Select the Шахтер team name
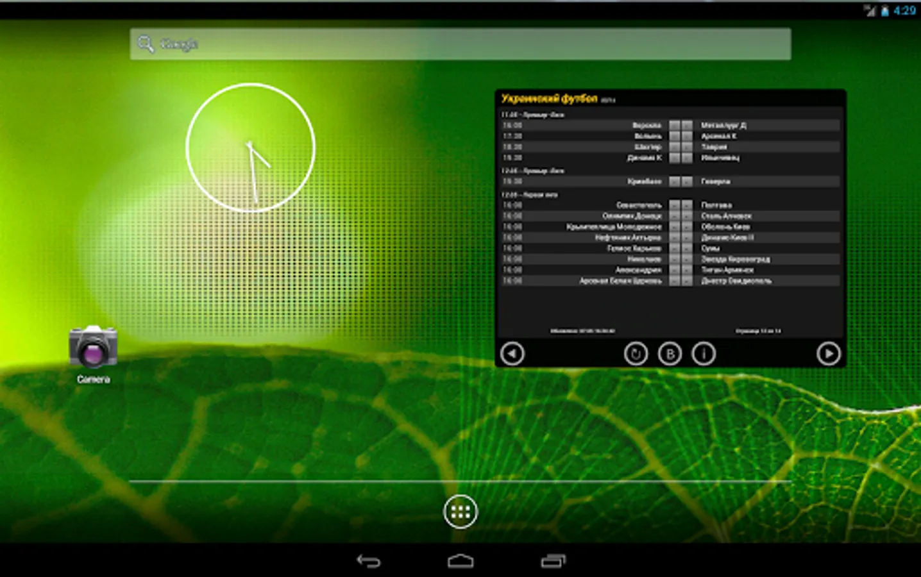This screenshot has width=921, height=577. (x=648, y=147)
